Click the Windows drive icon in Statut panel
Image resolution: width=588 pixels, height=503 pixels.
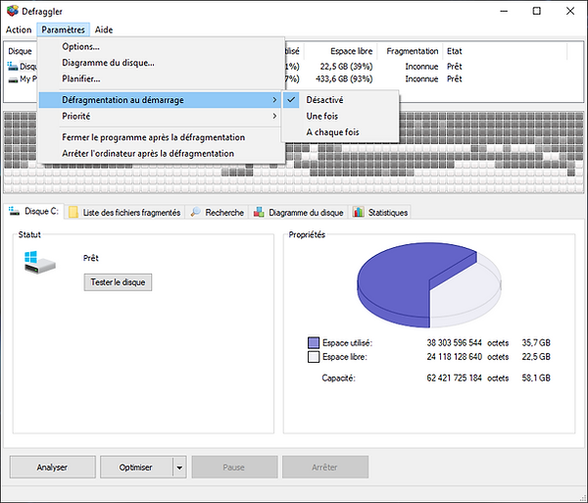pos(39,262)
